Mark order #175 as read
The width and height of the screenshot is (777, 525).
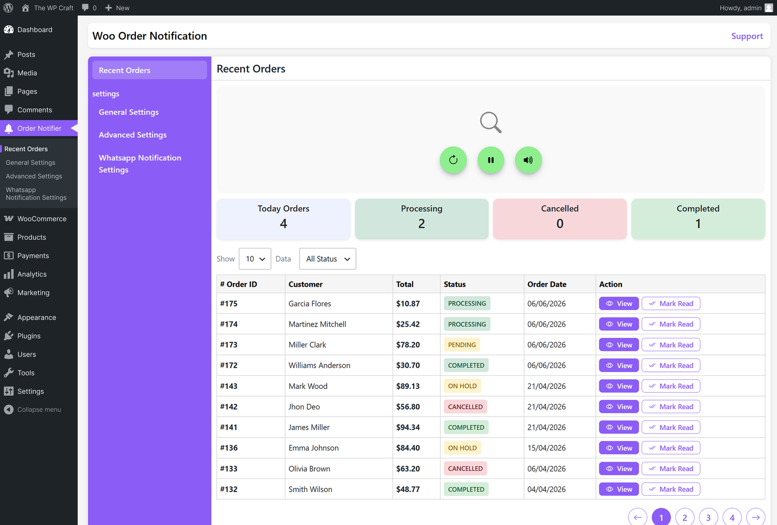(x=671, y=303)
